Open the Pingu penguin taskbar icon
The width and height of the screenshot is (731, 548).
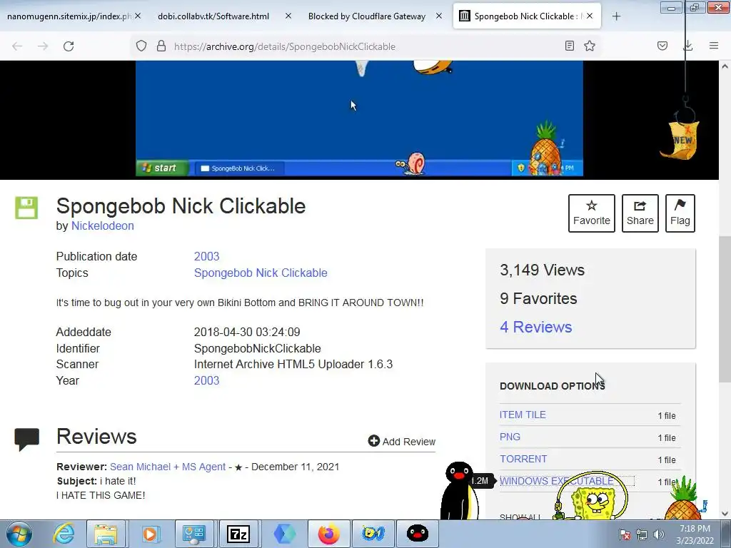click(417, 534)
